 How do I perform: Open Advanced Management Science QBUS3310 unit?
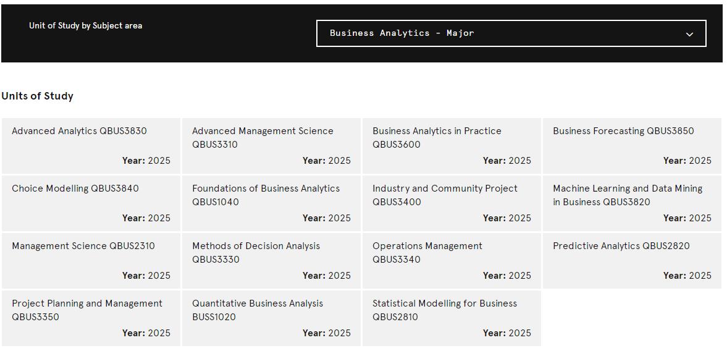(271, 146)
